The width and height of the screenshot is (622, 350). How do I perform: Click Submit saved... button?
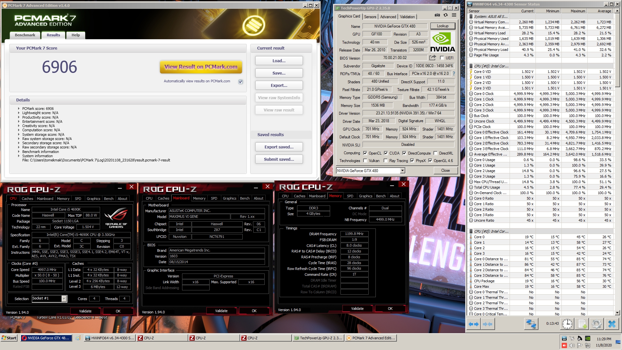click(279, 159)
